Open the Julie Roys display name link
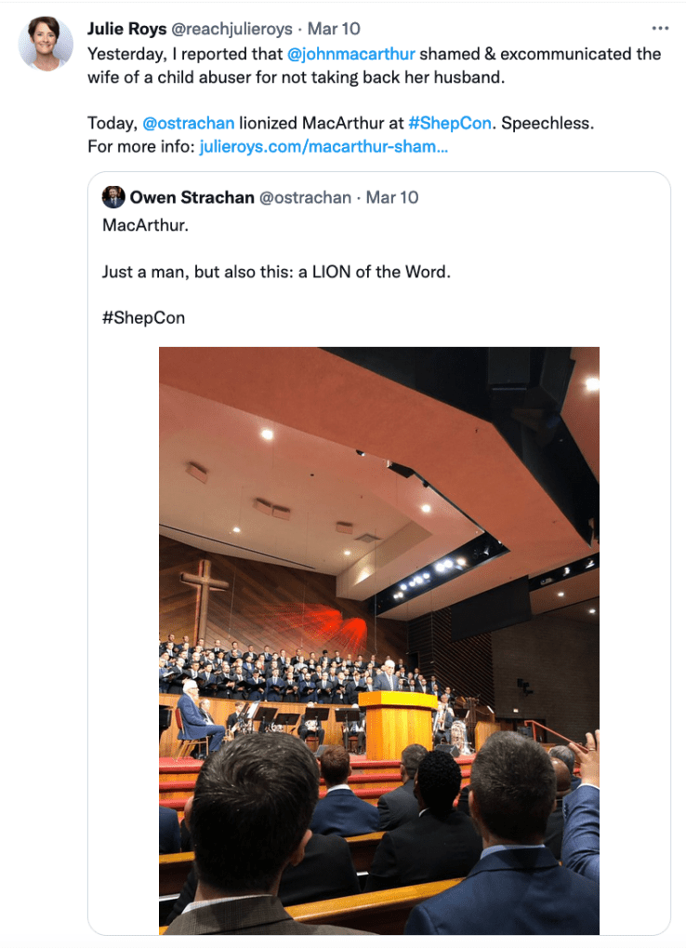Viewport: 686px width, 948px height. (127, 29)
